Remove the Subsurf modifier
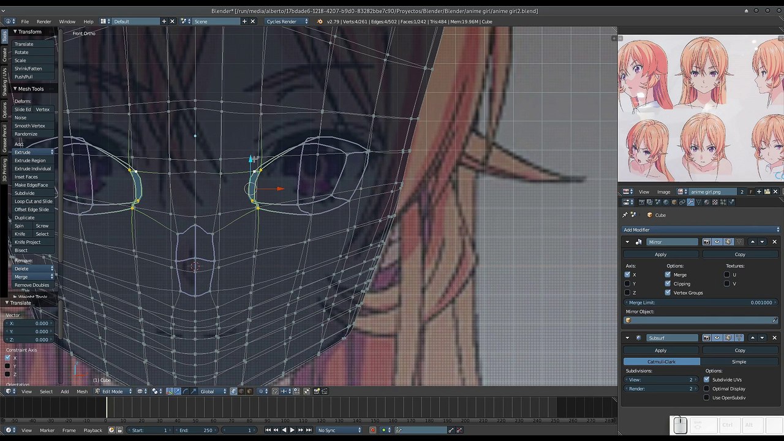 (774, 337)
